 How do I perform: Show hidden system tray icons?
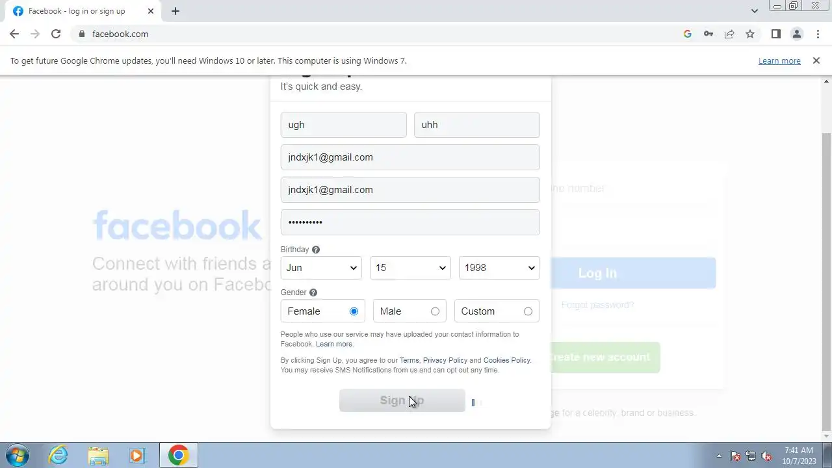coord(719,456)
